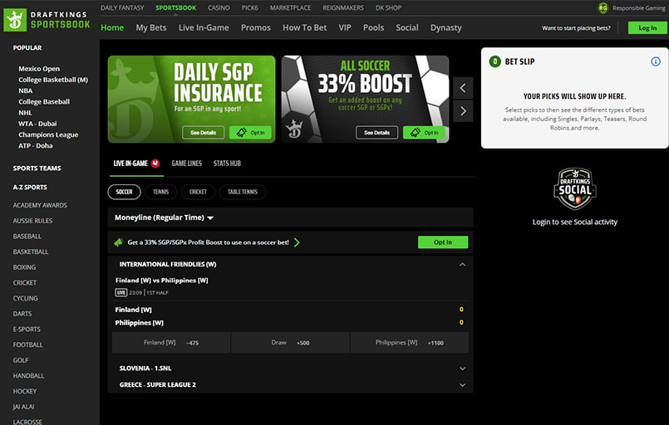Open the Pick6 top menu
This screenshot has height=425, width=669.
pos(249,7)
